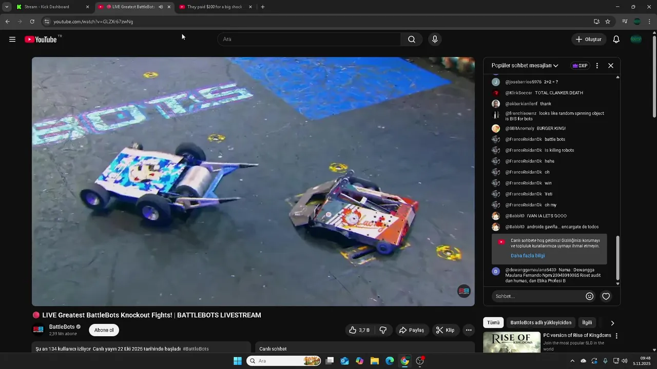Open Microsoft Edge from taskbar
Image resolution: width=657 pixels, height=369 pixels.
(x=390, y=361)
